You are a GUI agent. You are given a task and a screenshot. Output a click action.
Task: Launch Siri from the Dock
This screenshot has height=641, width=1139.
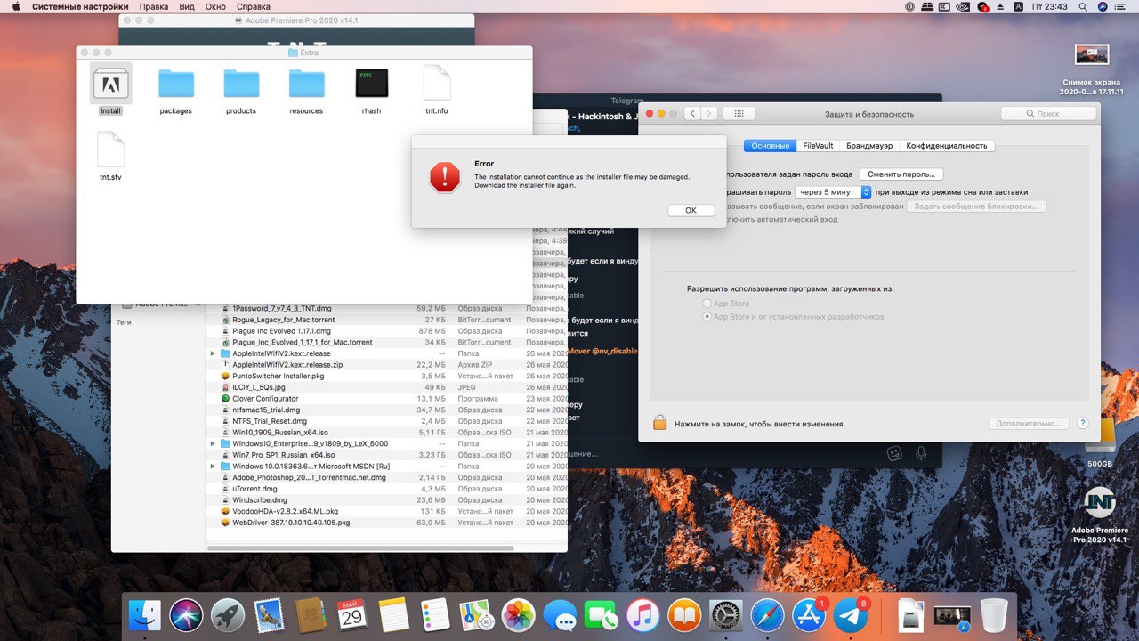[187, 615]
